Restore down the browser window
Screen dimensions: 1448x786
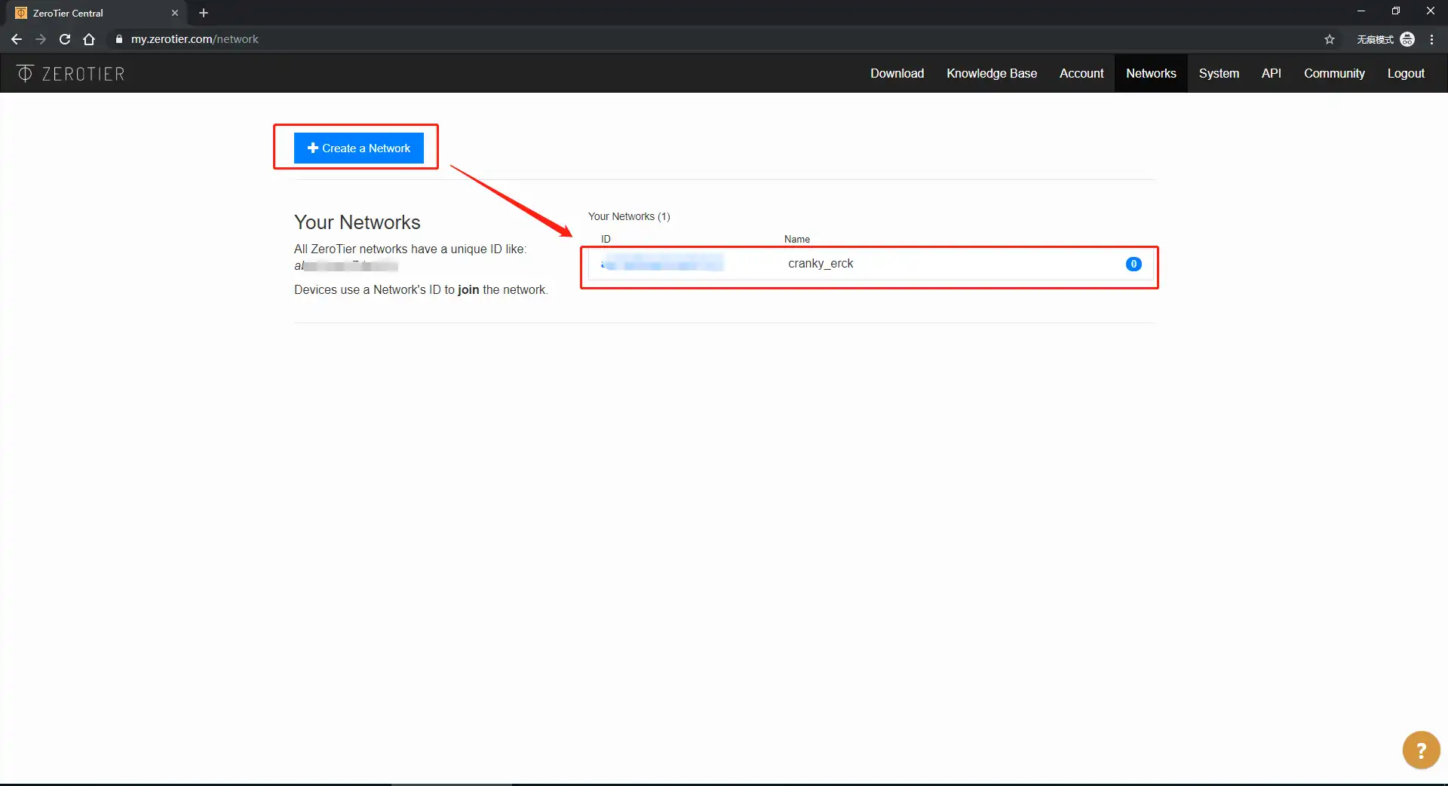pyautogui.click(x=1396, y=11)
